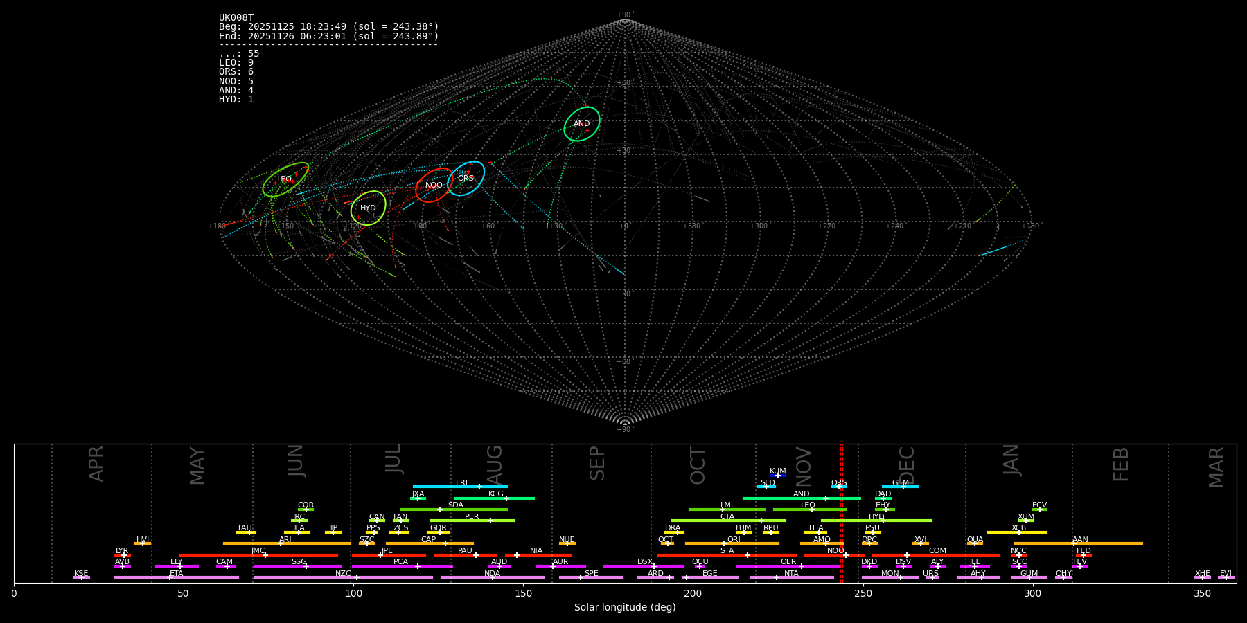Image resolution: width=1247 pixels, height=623 pixels.
Task: Click the LYR shower label in timeline
Action: tap(122, 551)
